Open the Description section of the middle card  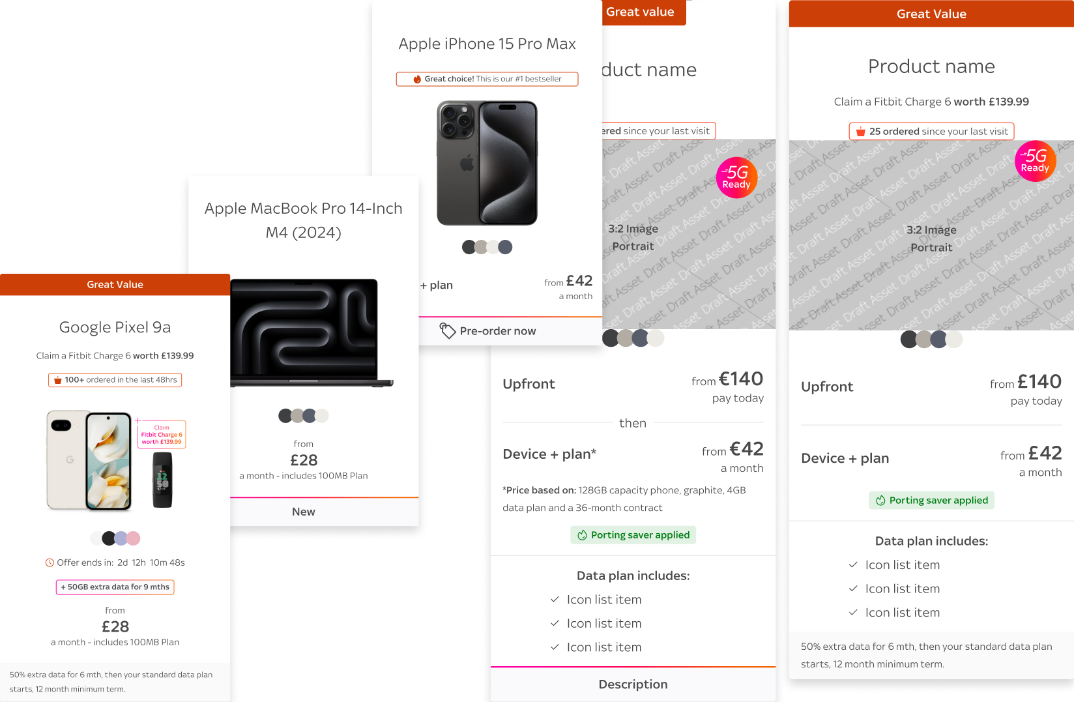tap(633, 684)
